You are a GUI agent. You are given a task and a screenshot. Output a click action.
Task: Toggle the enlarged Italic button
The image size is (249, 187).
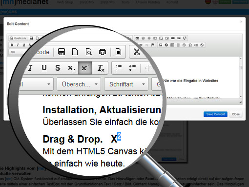pos(30,68)
